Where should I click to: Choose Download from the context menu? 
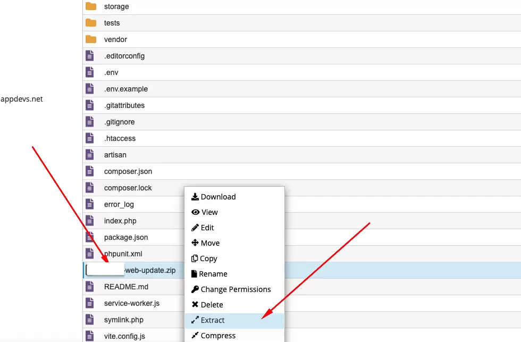point(218,197)
